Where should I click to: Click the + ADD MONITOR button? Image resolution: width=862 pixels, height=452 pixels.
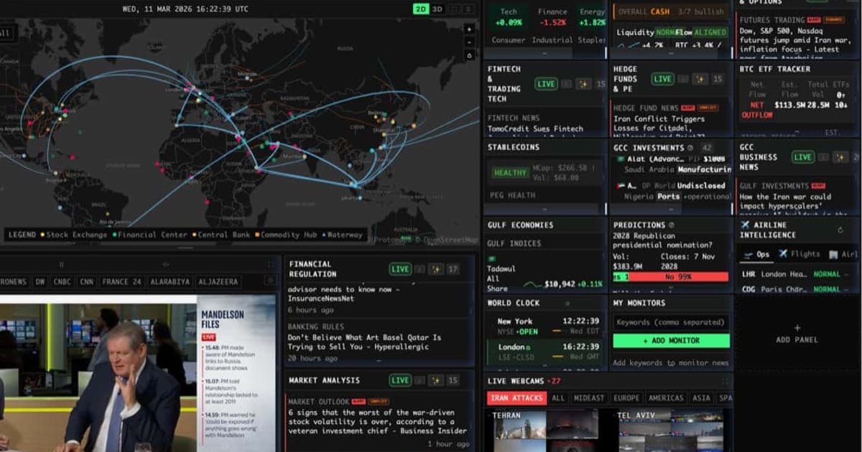(671, 341)
